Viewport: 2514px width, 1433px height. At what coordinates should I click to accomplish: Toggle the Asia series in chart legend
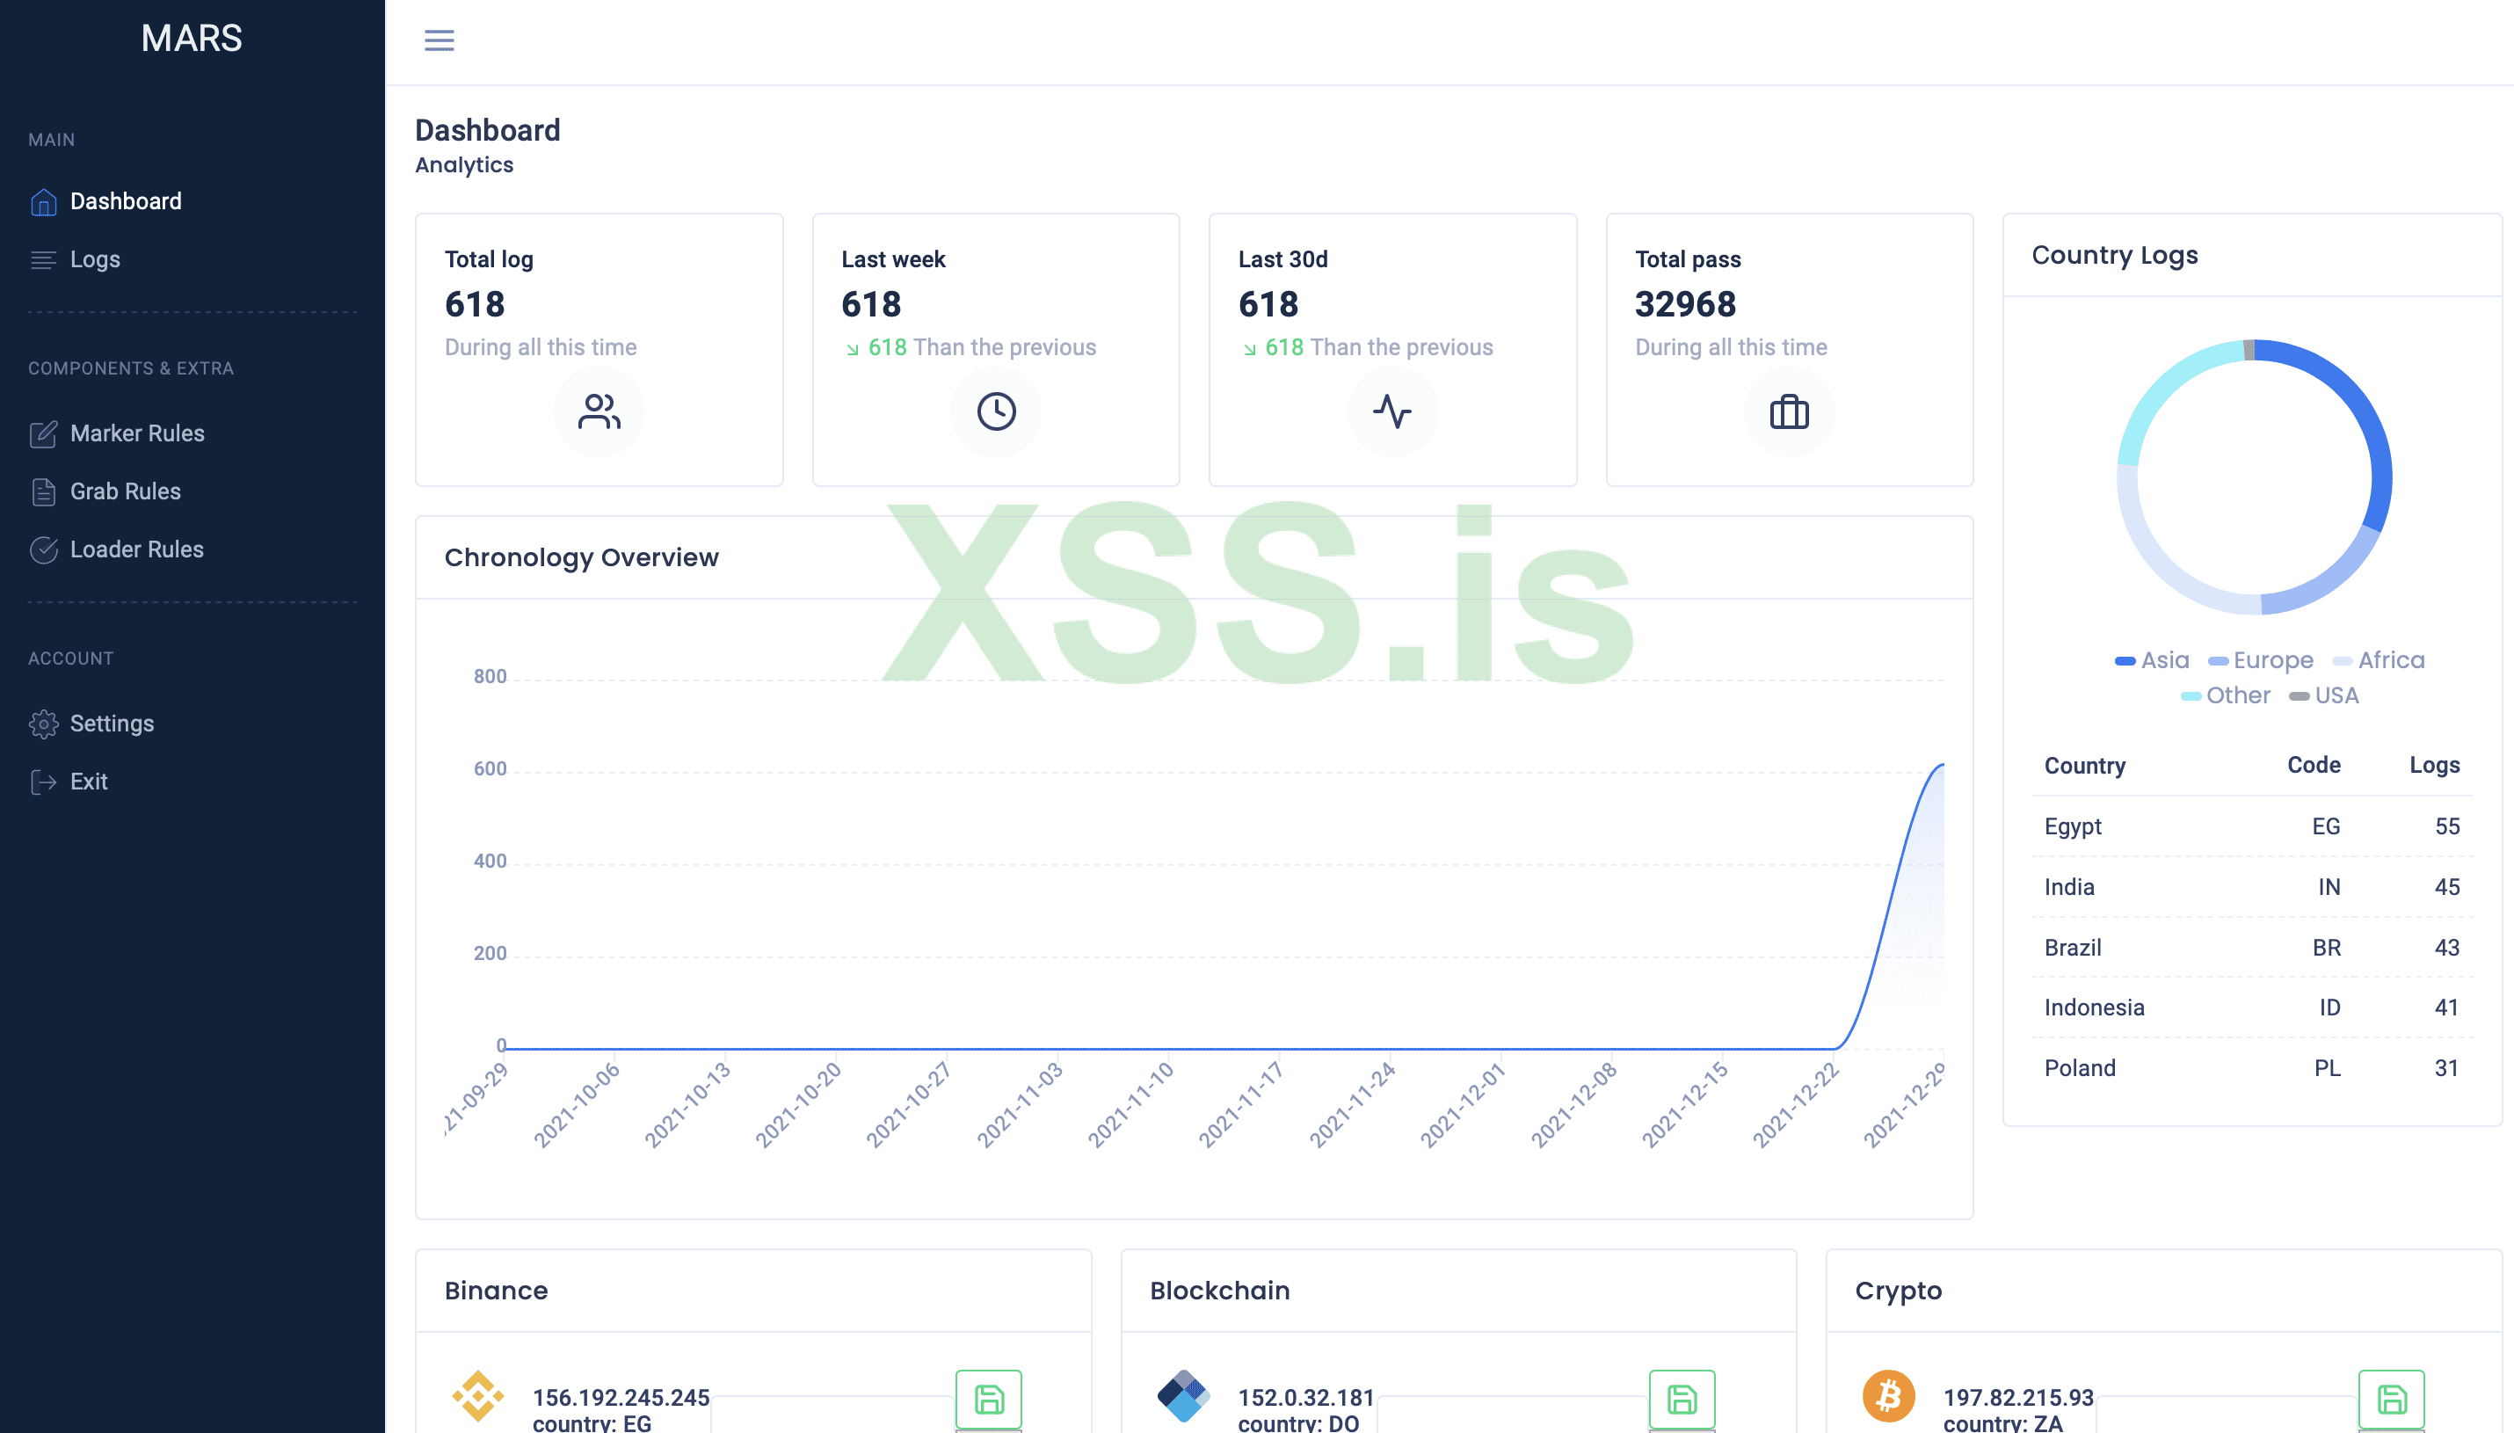coord(2152,660)
